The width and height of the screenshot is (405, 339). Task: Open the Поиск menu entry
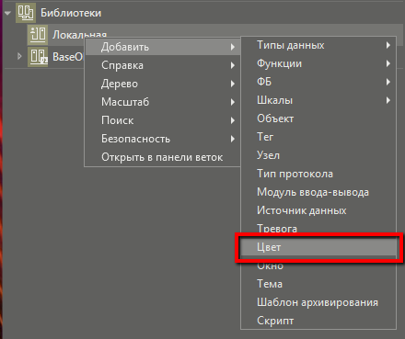tap(163, 120)
